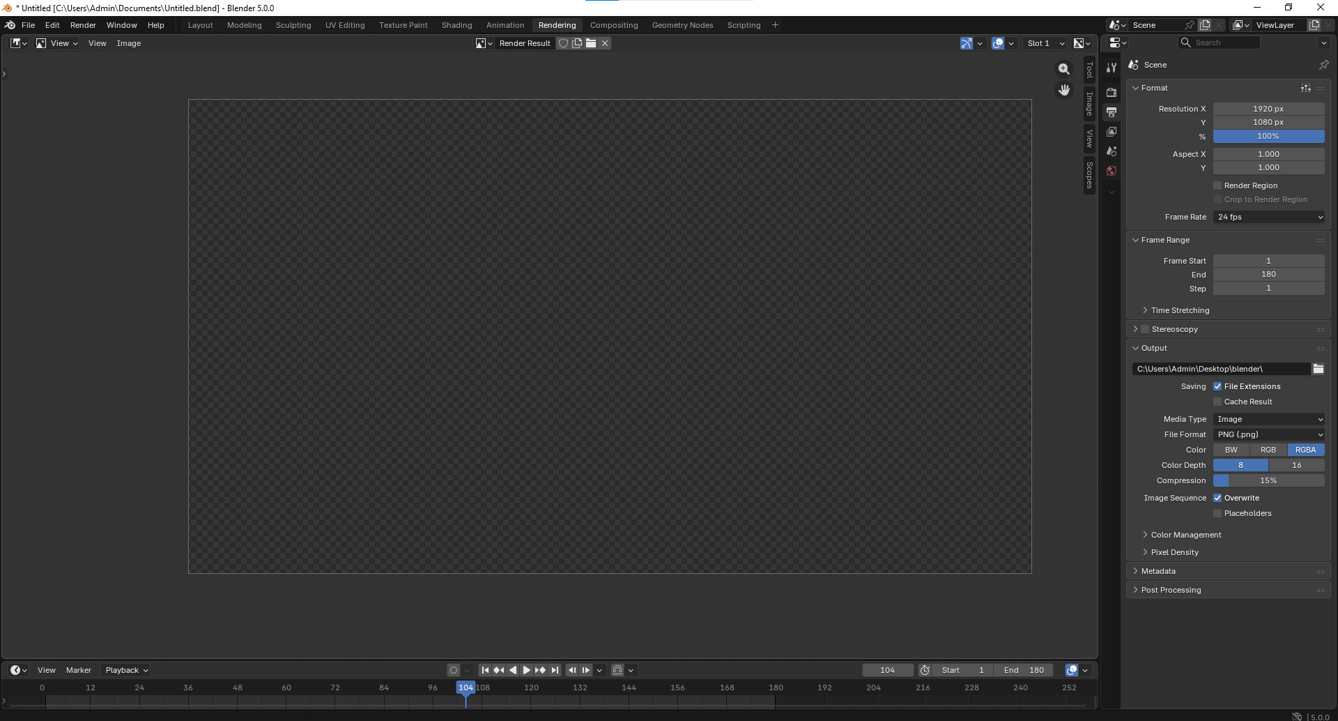This screenshot has width=1338, height=721.
Task: Open the Render properties tab icon
Action: click(1112, 92)
